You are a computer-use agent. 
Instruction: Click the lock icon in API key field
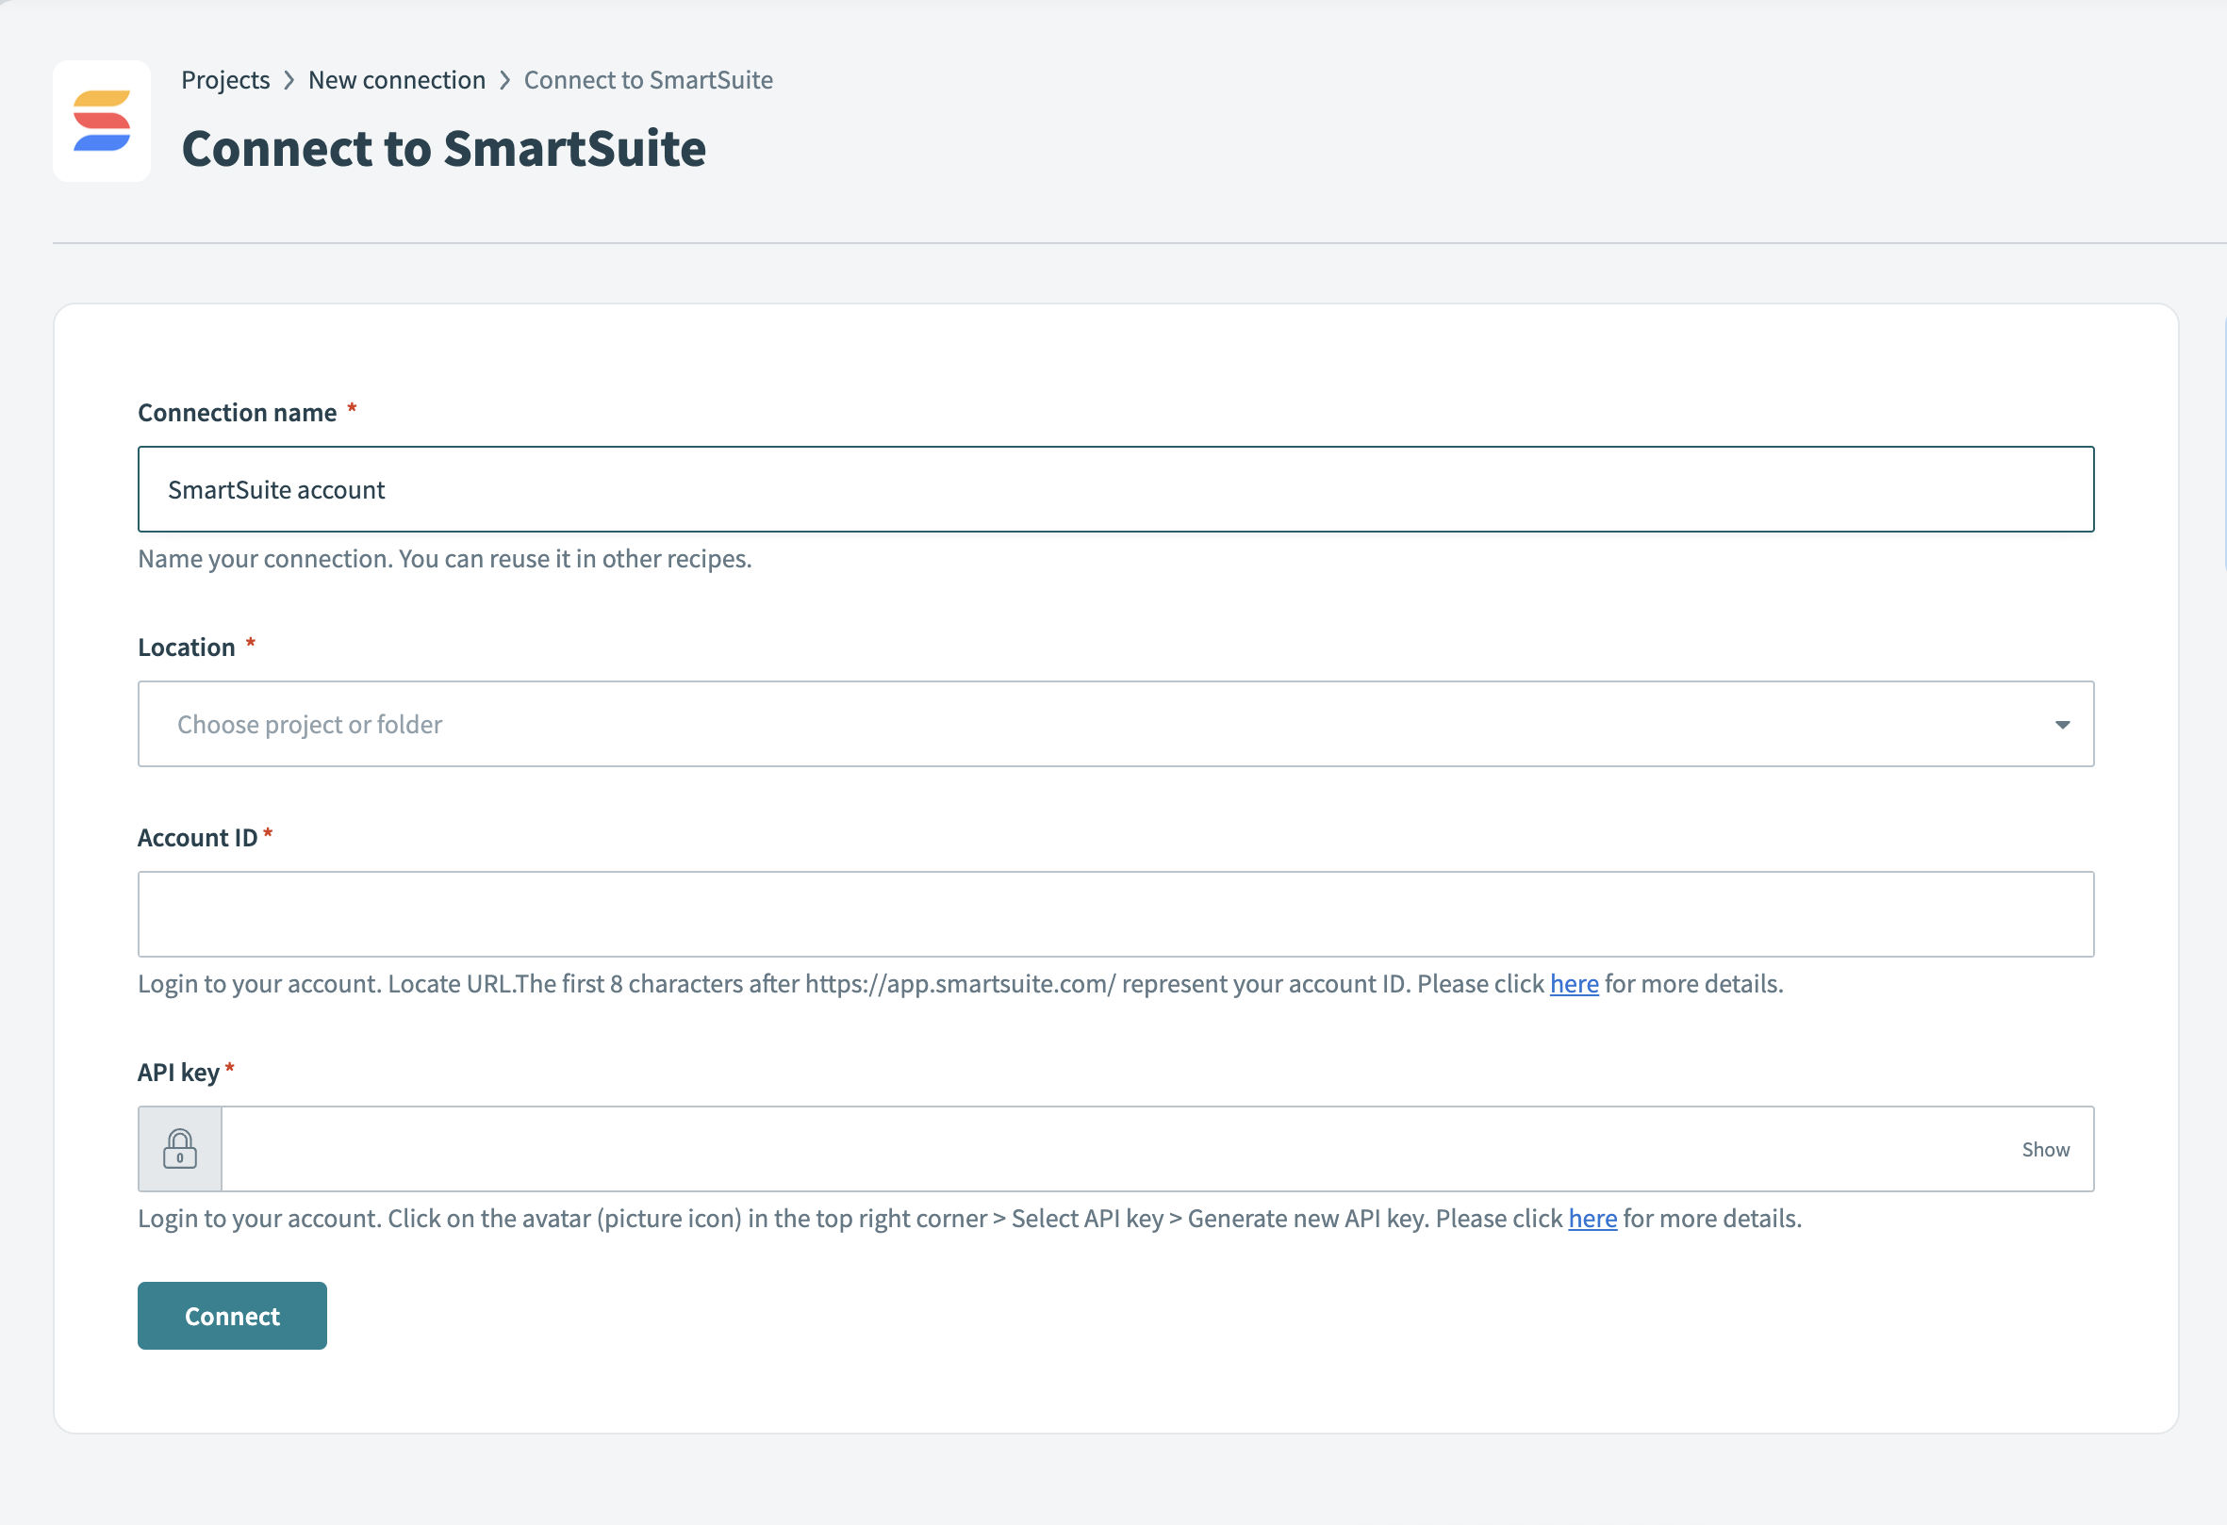[x=179, y=1149]
